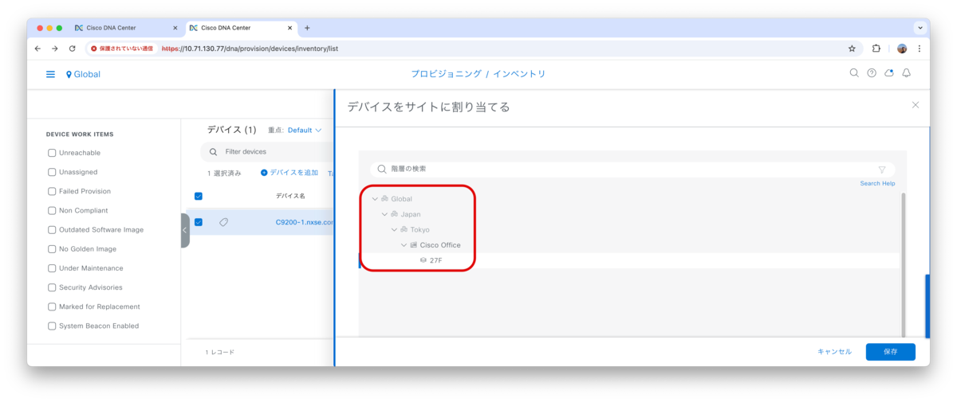Open the notifications bell

point(907,73)
